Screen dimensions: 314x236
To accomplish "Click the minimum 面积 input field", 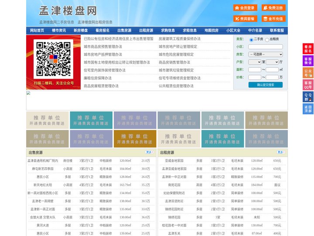I will pyautogui.click(x=255, y=69).
